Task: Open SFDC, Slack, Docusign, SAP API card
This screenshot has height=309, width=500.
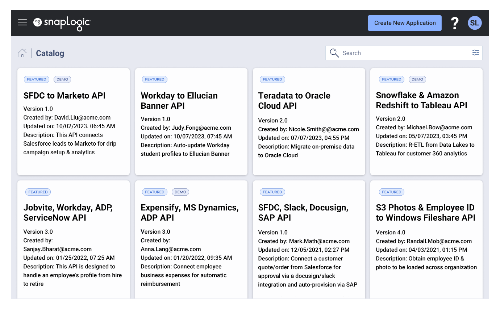Action: (x=309, y=239)
